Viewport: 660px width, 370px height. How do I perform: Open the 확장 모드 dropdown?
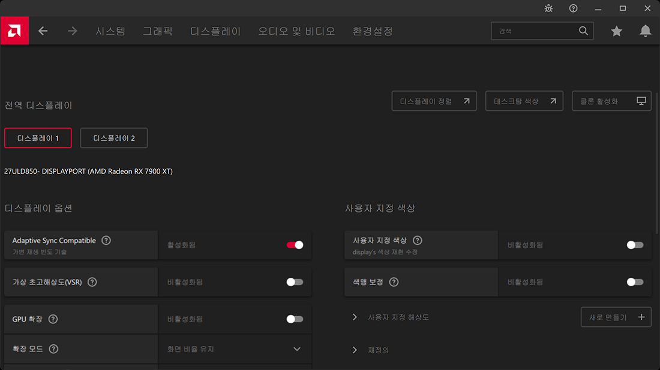click(296, 349)
